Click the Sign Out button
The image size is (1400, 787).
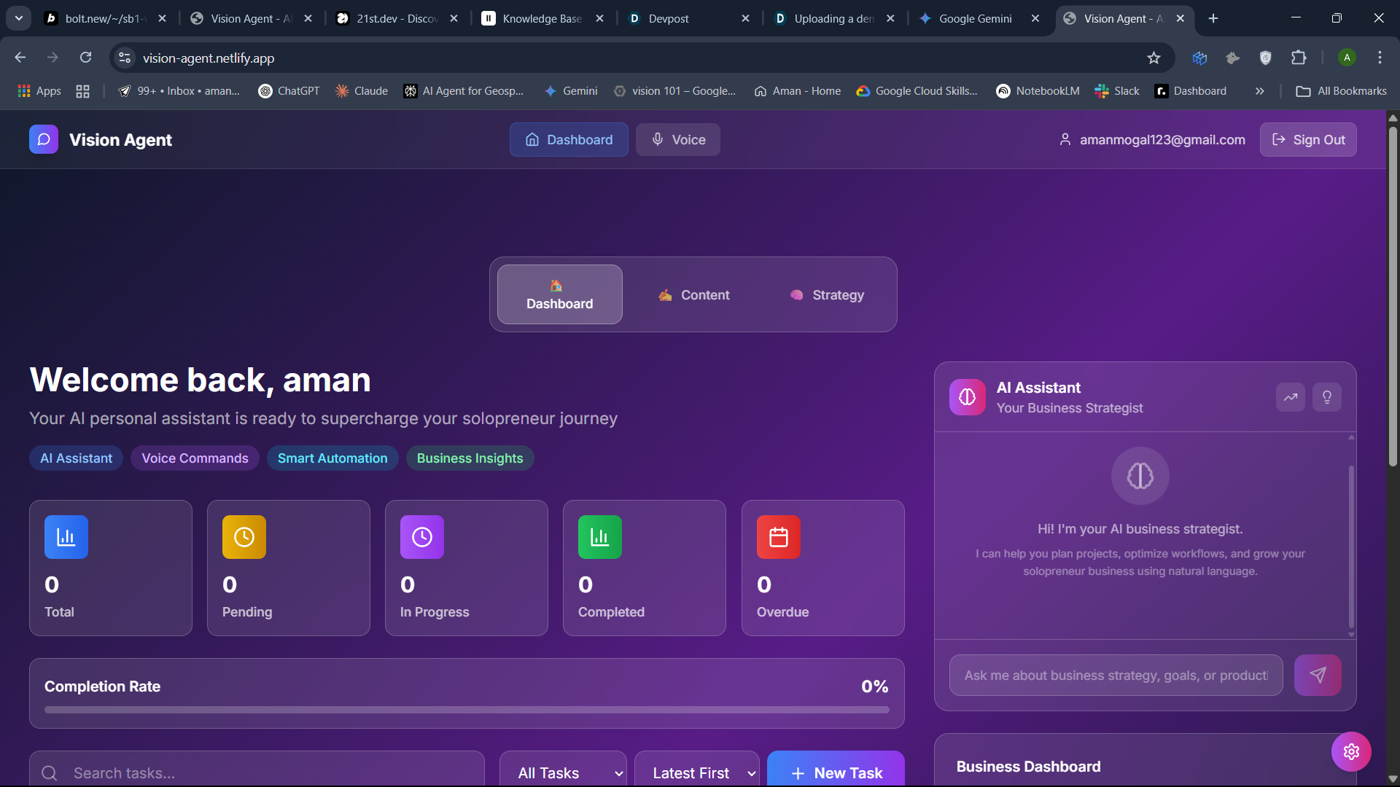click(1308, 139)
